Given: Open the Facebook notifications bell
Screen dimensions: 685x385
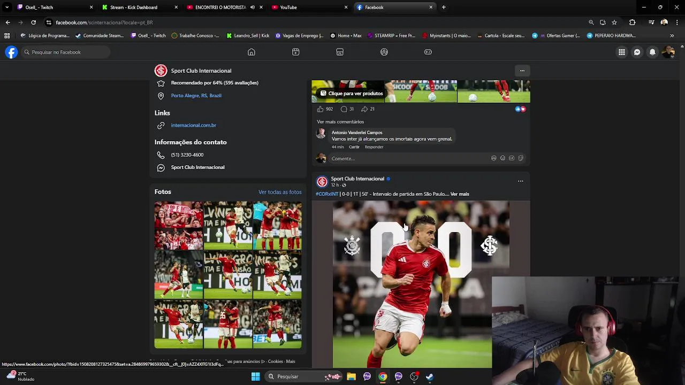Looking at the screenshot, I should coord(652,52).
